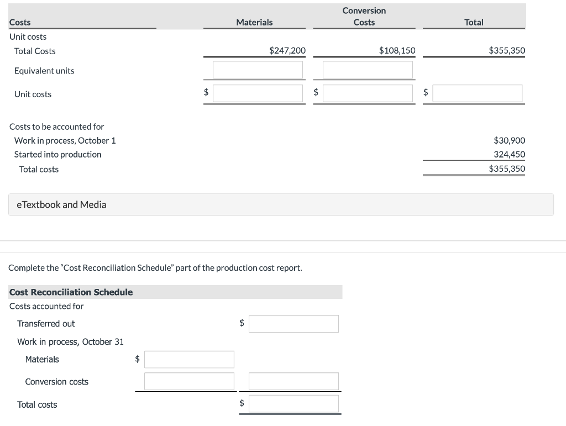
Task: Click the Materials equivalent units input field
Action: point(258,70)
